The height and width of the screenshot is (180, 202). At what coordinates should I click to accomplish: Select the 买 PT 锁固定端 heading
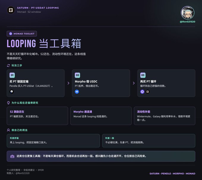click(19, 81)
